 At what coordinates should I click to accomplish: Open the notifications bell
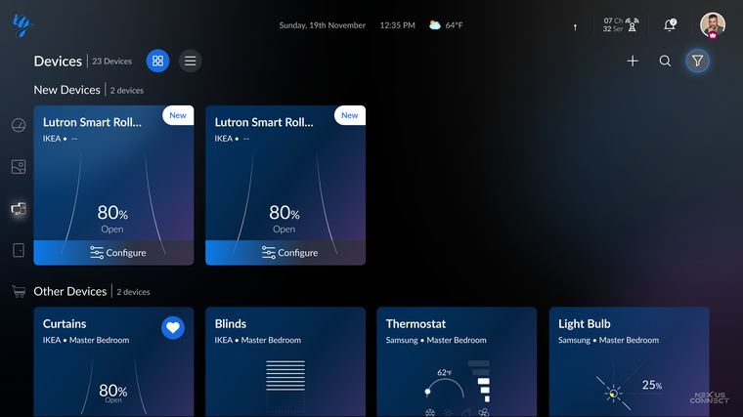(x=670, y=24)
